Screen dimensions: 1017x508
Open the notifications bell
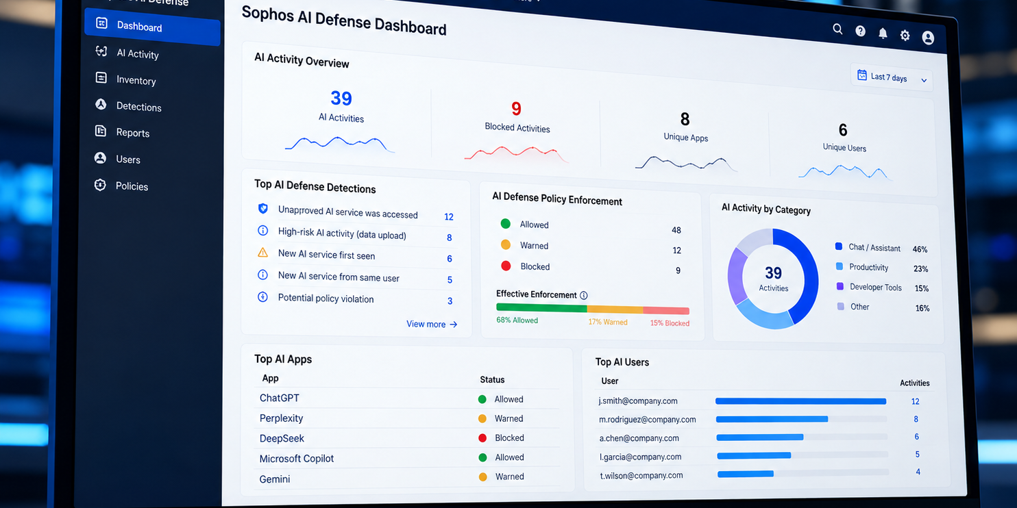pos(883,33)
